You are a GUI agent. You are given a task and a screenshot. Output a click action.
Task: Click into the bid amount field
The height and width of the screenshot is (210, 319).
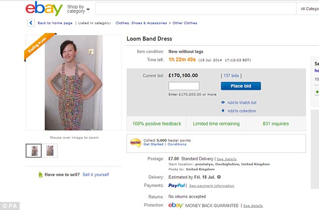184,86
